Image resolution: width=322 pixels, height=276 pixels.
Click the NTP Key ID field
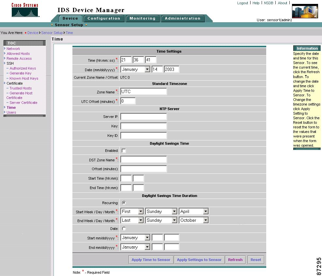coord(144,136)
